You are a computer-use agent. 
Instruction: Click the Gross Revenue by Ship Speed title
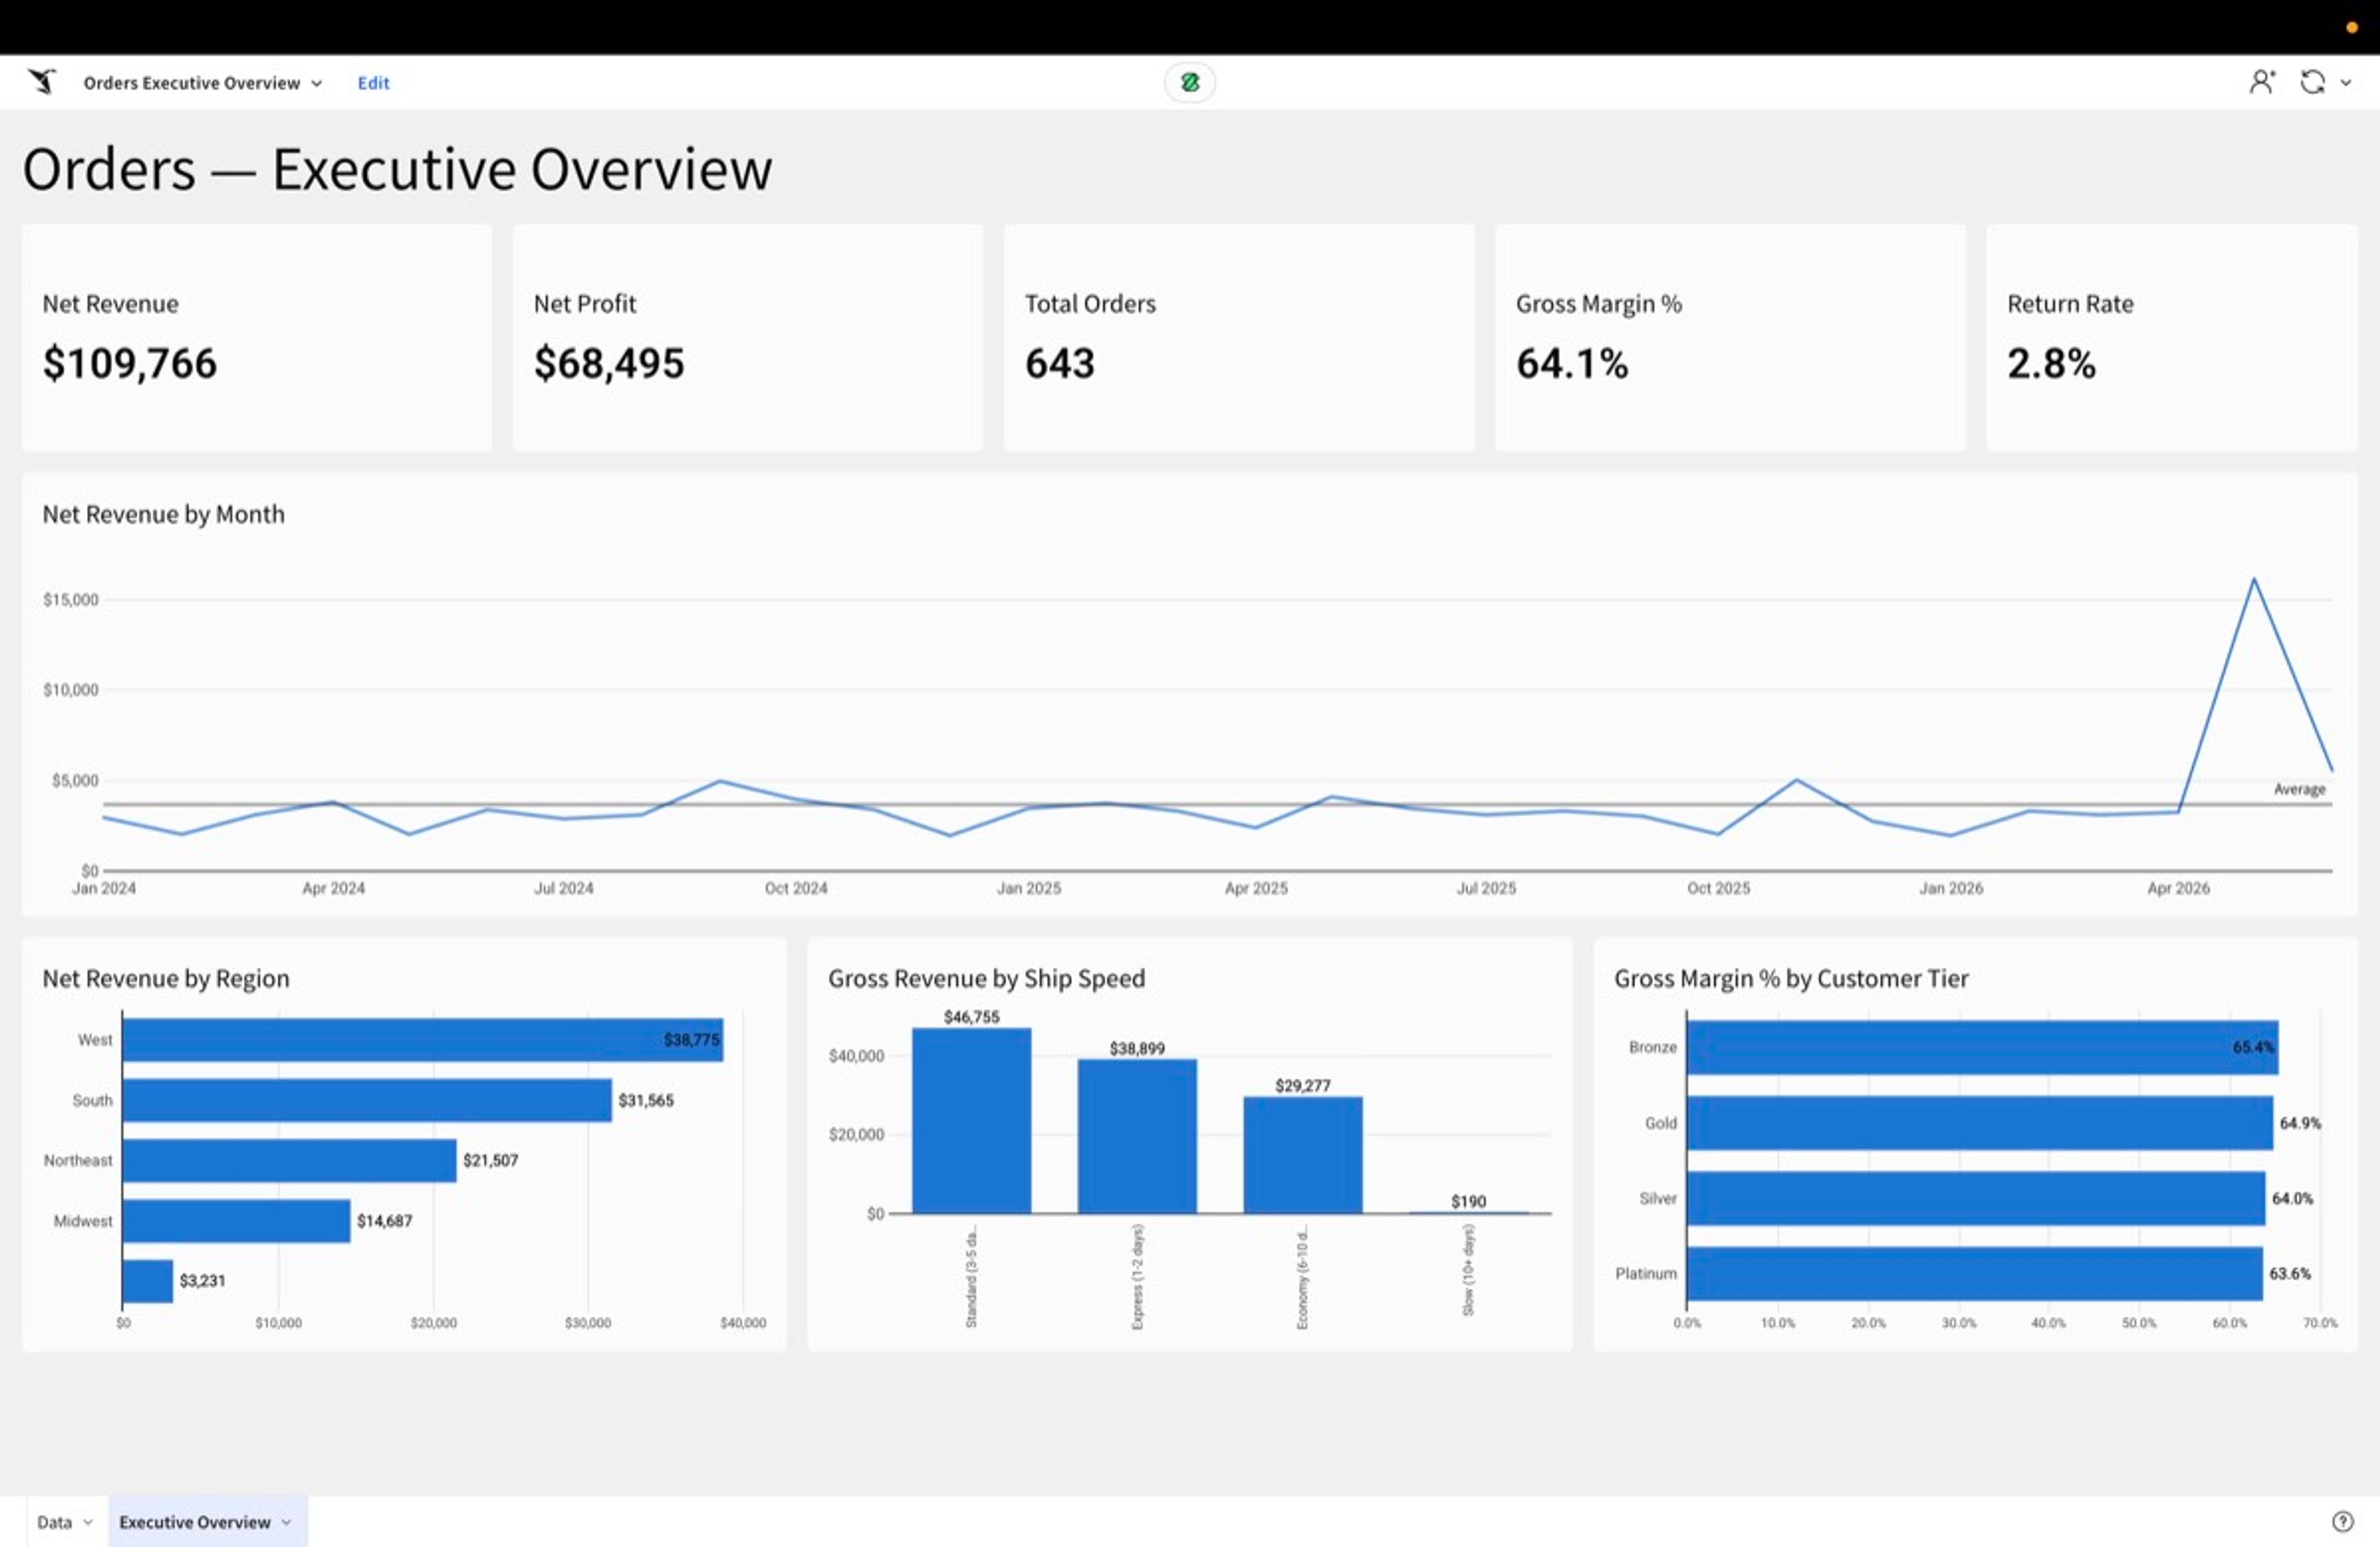(x=986, y=978)
